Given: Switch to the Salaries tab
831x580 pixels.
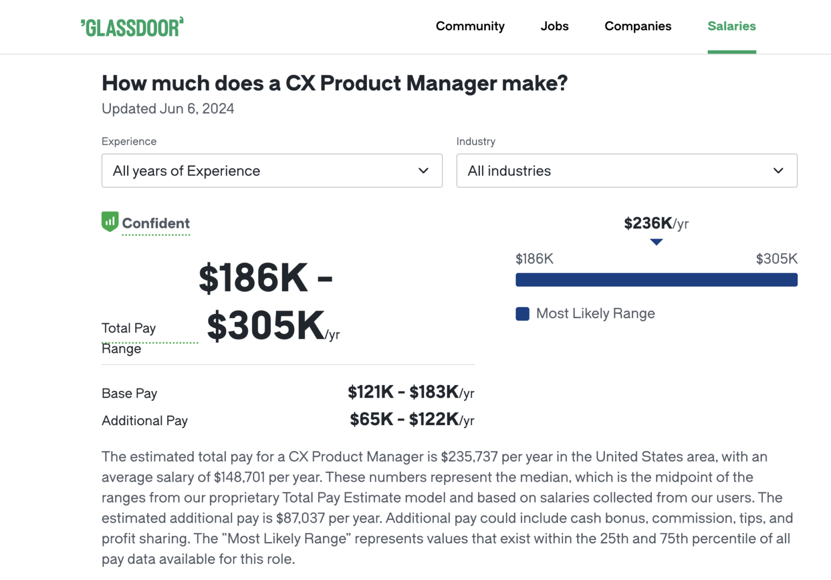Looking at the screenshot, I should (x=731, y=26).
